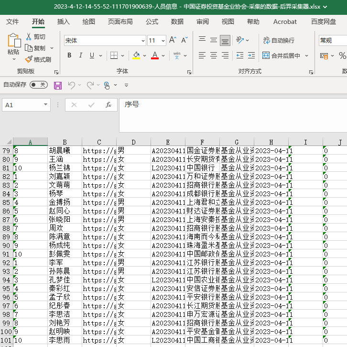This screenshot has height=347, width=347.
Task: Expand fill color palette arrow
Action: point(144,56)
